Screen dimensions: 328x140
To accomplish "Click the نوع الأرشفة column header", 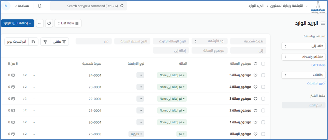I will 136,64.
